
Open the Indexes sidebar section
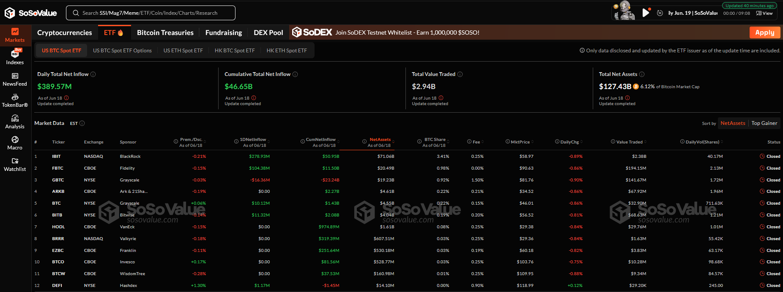[15, 57]
